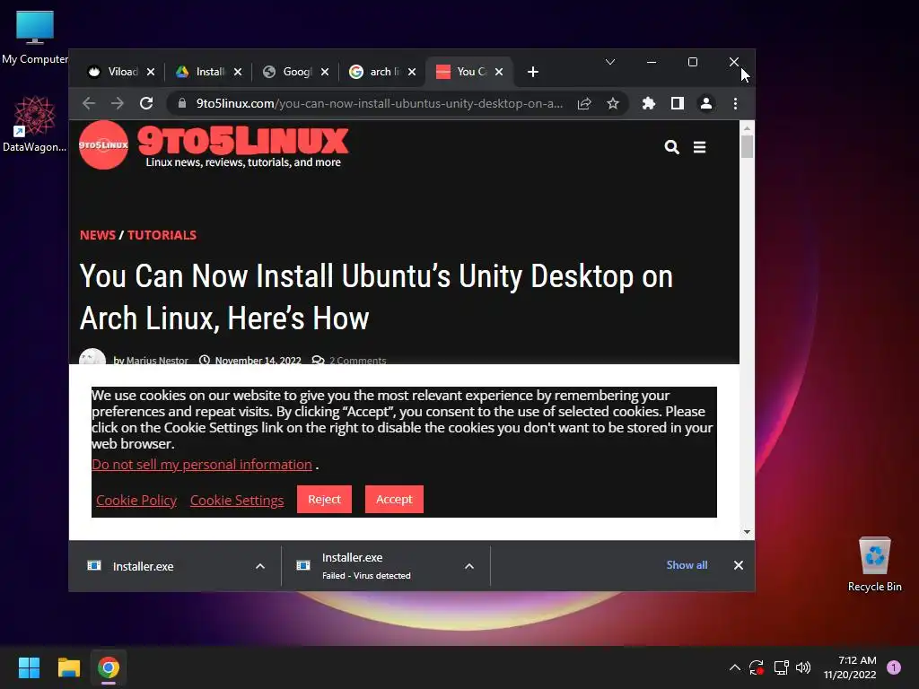Click the article headline text
Screen dimensions: 919x689
tap(376, 297)
